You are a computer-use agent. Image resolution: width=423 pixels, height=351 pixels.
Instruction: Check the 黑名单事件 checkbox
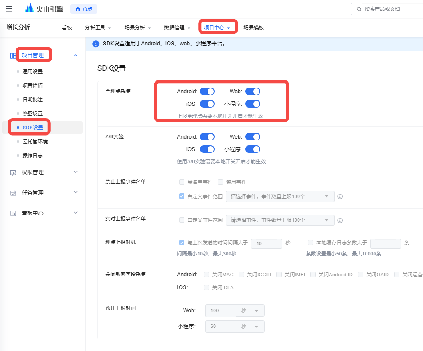[182, 182]
